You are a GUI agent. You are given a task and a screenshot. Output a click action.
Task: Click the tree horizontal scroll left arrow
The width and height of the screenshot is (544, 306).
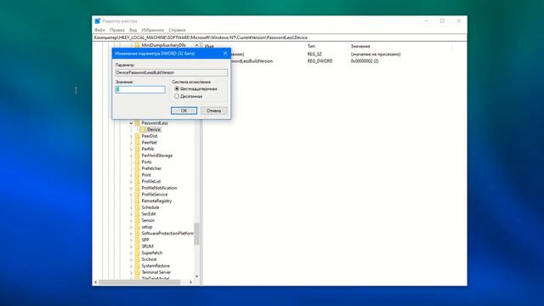(96, 282)
